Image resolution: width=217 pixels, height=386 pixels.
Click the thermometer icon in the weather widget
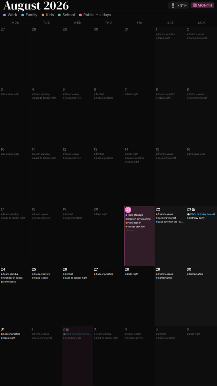click(x=173, y=5)
